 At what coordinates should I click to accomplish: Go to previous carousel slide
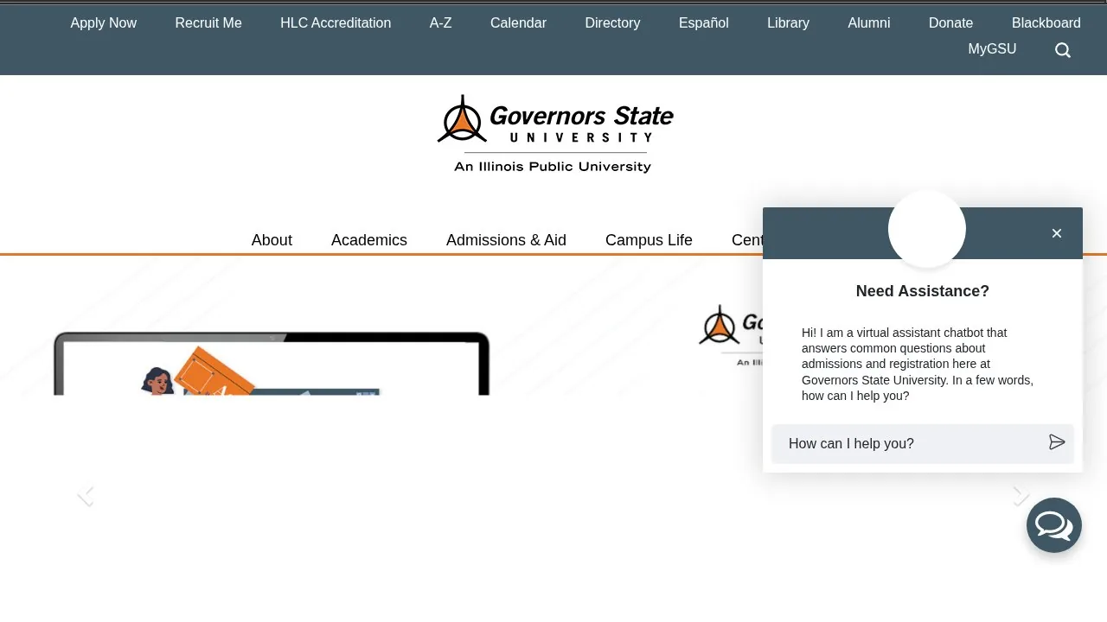pos(86,495)
